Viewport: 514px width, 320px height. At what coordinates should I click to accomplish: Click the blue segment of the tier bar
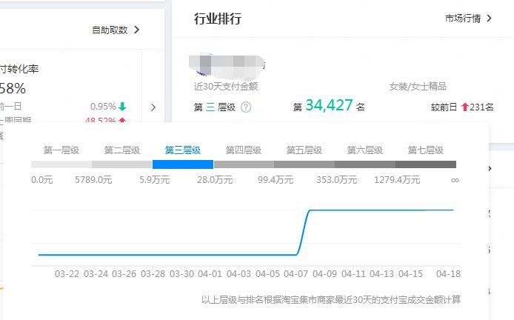click(183, 164)
